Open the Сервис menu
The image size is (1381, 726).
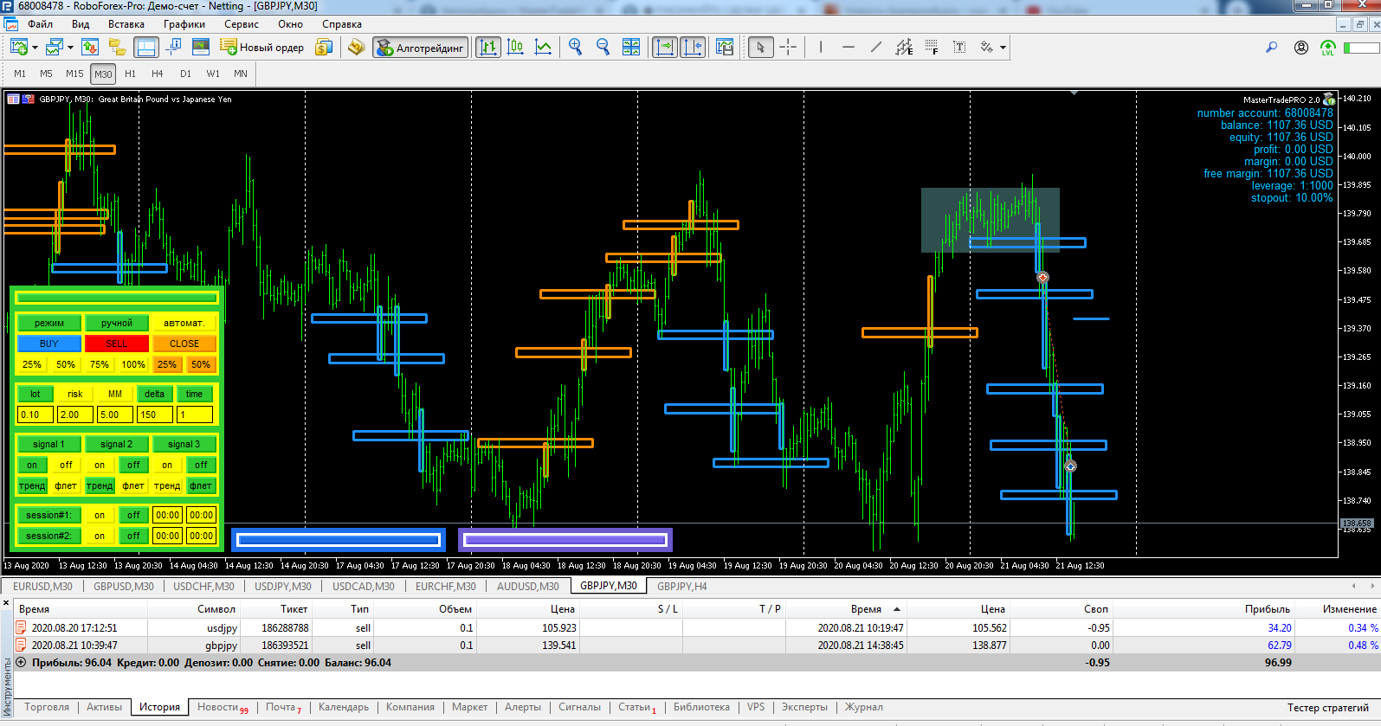coord(242,24)
